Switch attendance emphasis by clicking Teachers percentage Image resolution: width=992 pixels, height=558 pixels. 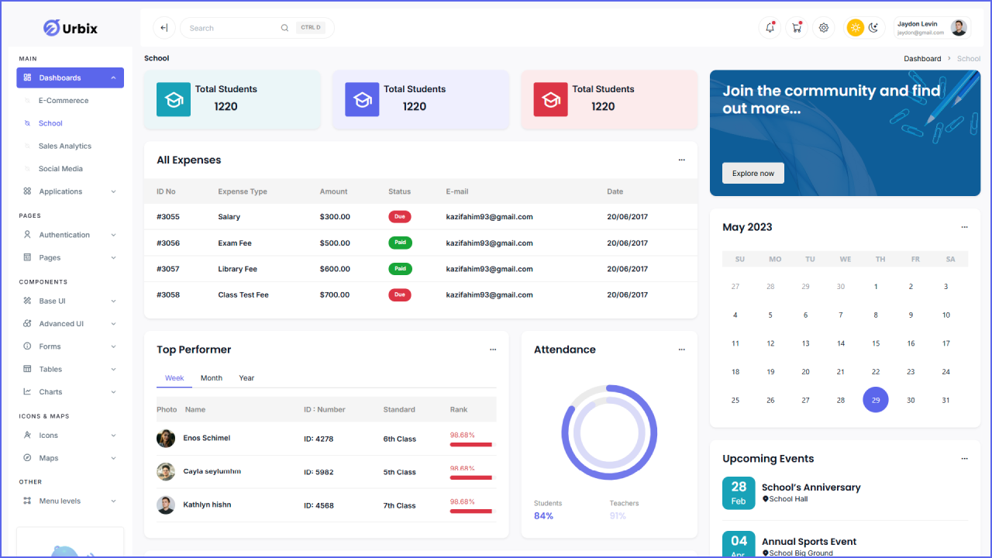tap(618, 515)
